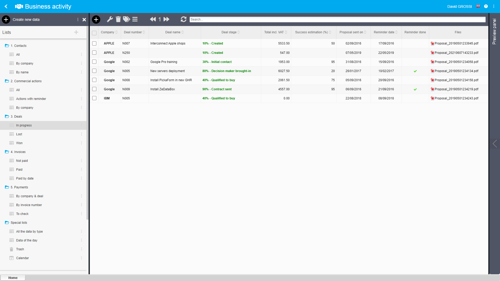The image size is (500, 281).
Task: Close the Lists sidebar with the X
Action: (x=84, y=20)
